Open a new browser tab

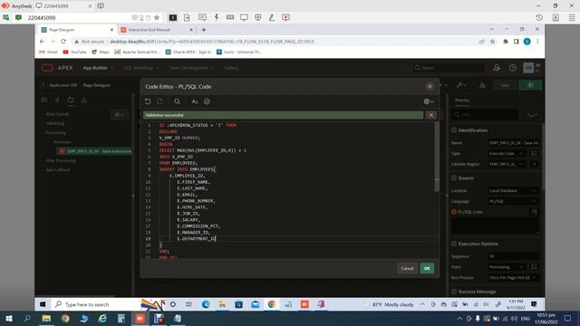203,30
